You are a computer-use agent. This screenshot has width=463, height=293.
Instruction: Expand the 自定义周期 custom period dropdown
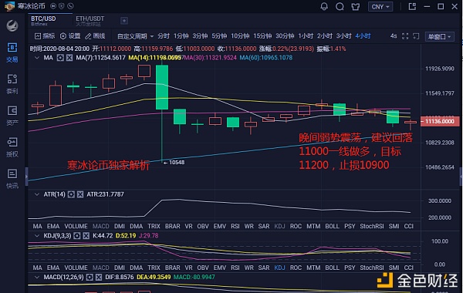tap(135, 36)
